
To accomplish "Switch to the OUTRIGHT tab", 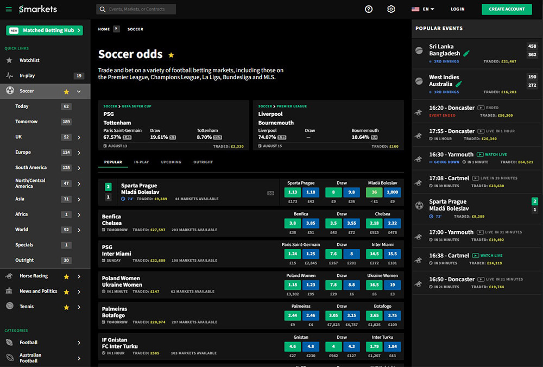I will coord(203,162).
